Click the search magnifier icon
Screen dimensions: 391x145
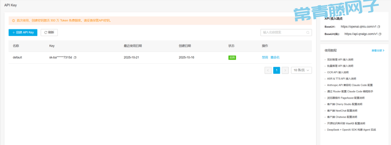pyautogui.click(x=308, y=32)
